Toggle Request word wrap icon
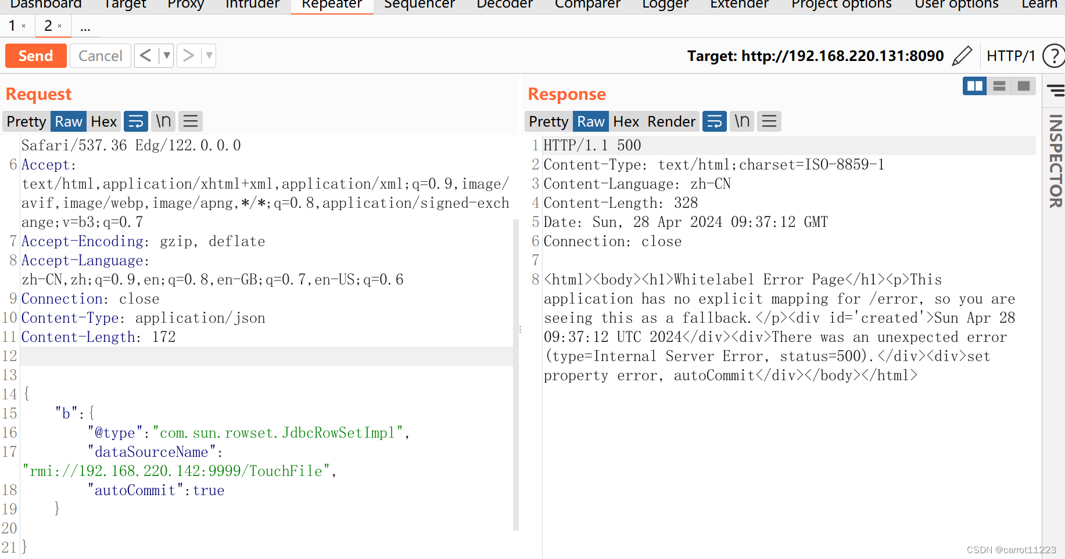This screenshot has height=559, width=1065. [136, 121]
